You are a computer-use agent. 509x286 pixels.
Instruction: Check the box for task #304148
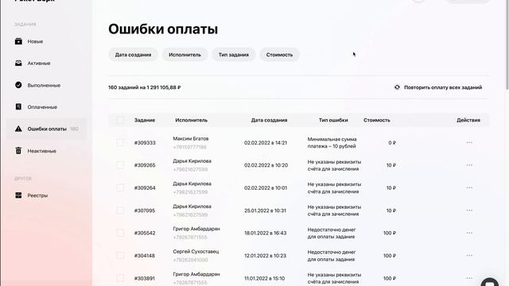120,256
